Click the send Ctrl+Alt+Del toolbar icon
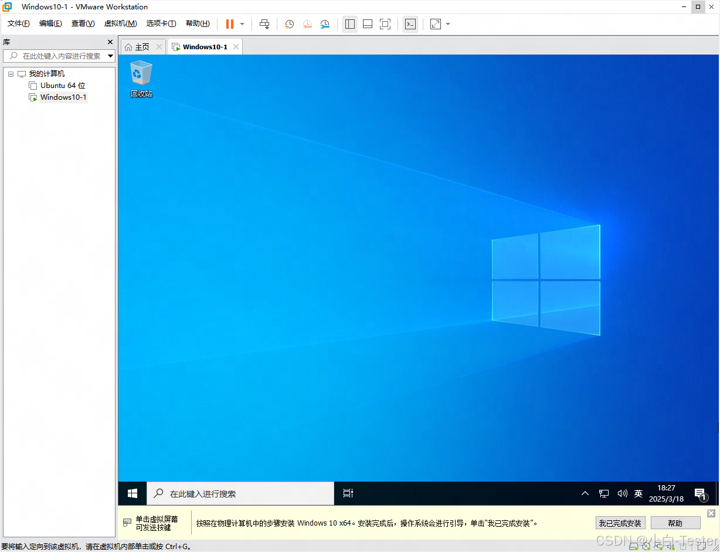Viewport: 720px width, 552px height. (264, 24)
